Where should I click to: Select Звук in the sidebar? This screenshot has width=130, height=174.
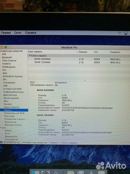(x=6, y=101)
